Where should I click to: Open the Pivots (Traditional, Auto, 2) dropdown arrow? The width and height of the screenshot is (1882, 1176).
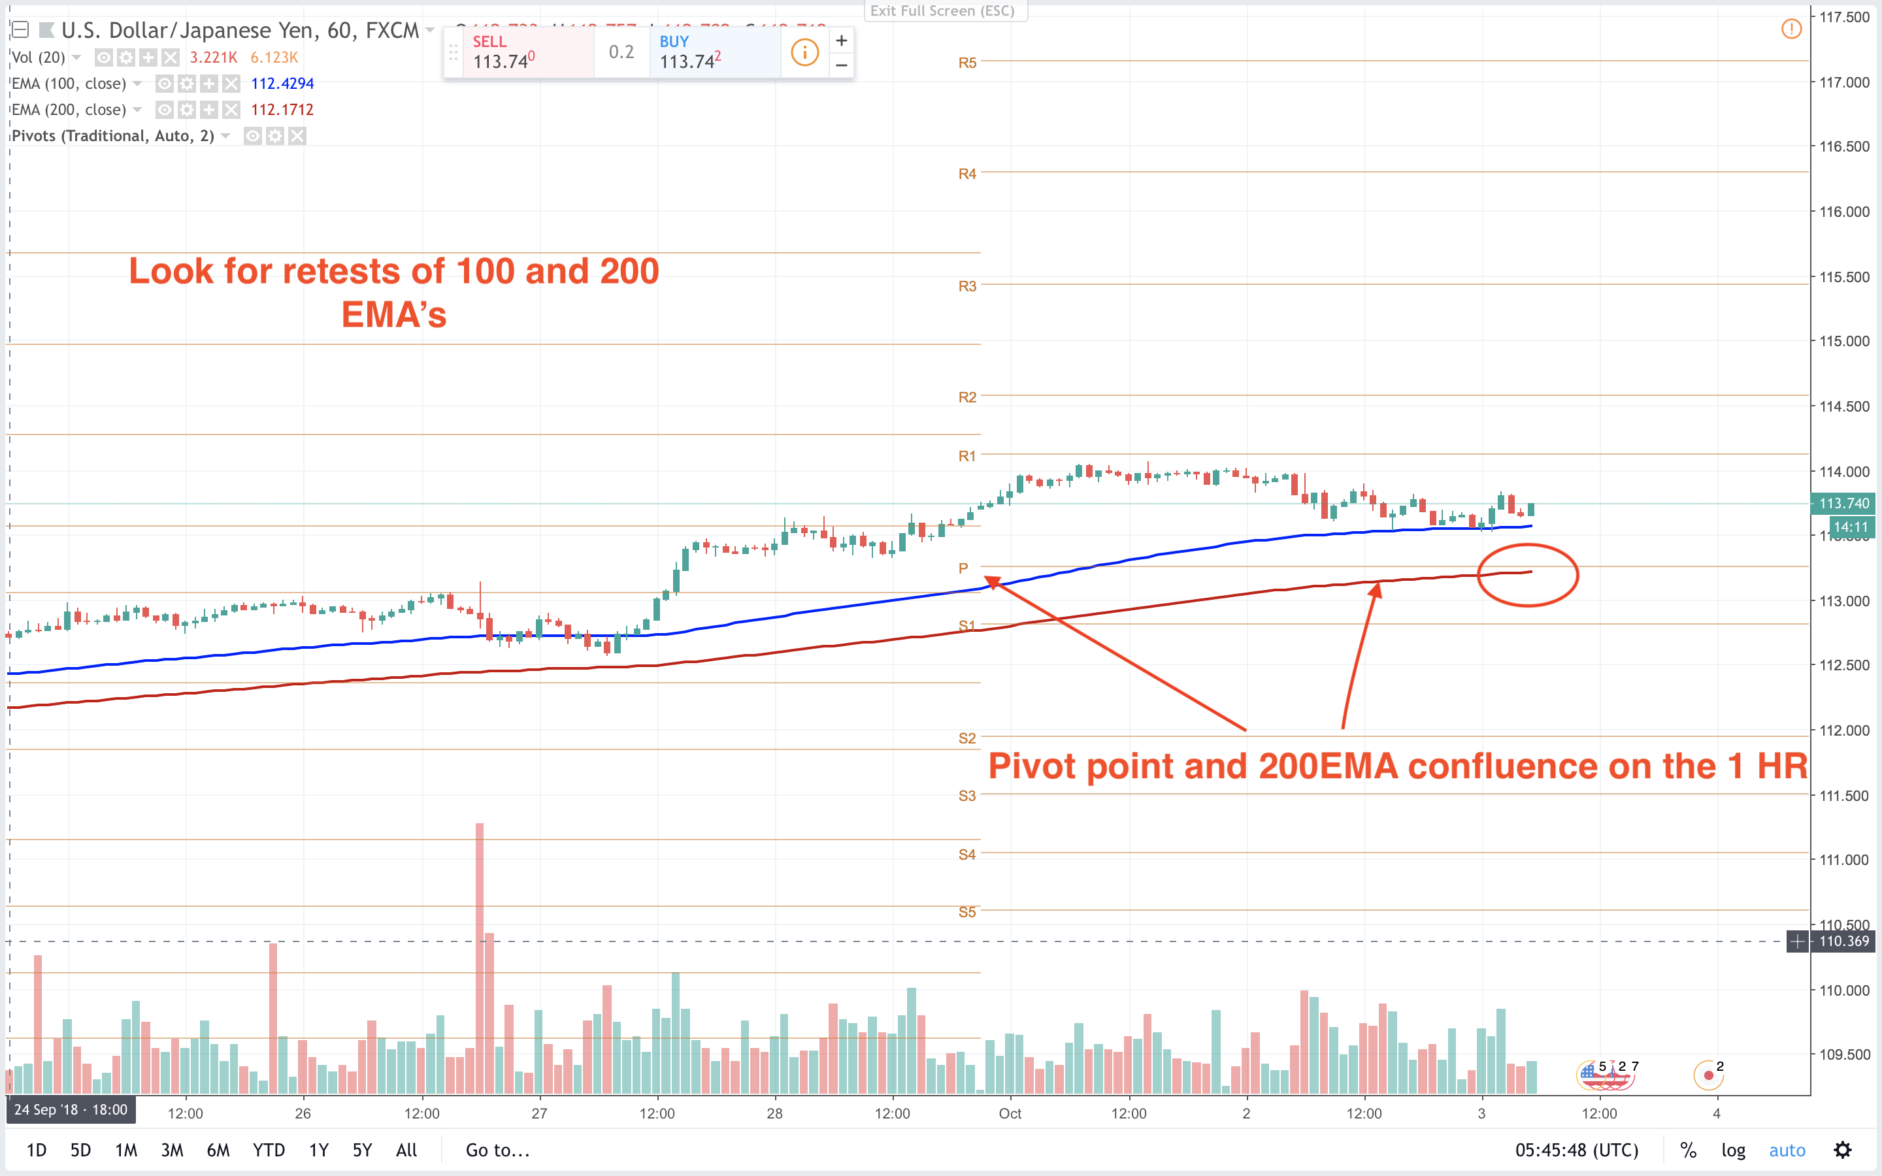(x=225, y=136)
